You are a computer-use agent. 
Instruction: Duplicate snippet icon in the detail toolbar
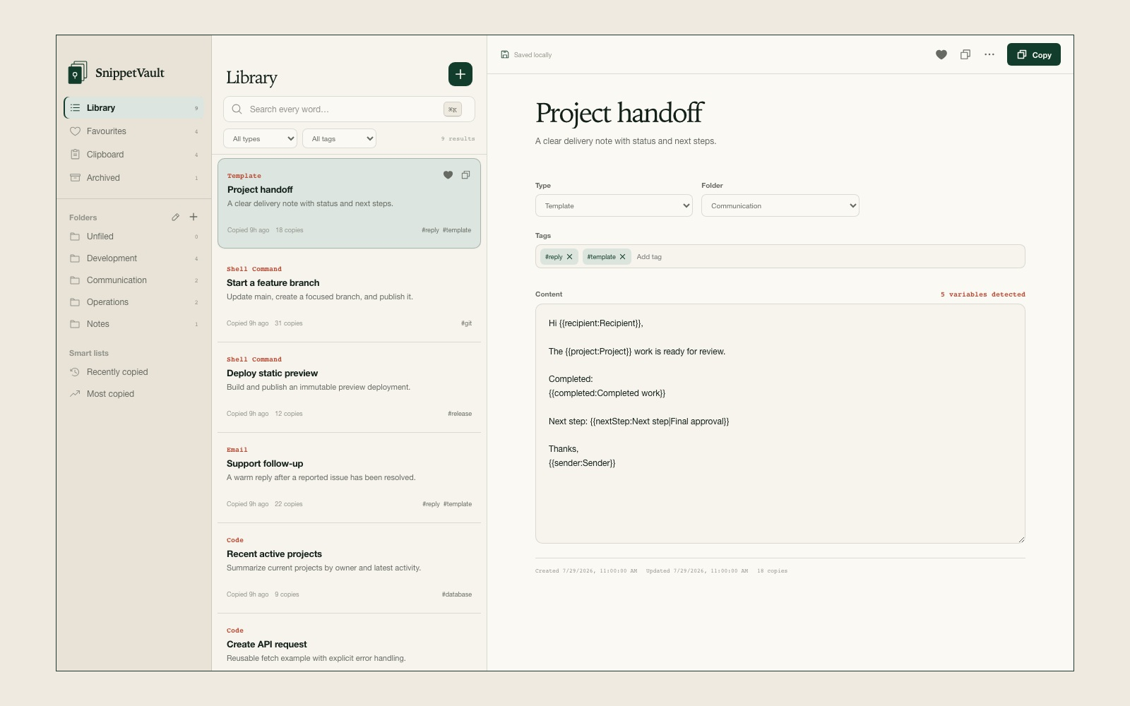[965, 54]
